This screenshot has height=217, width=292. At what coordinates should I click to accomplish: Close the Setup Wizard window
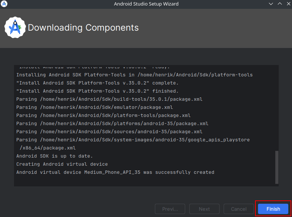[288, 4]
